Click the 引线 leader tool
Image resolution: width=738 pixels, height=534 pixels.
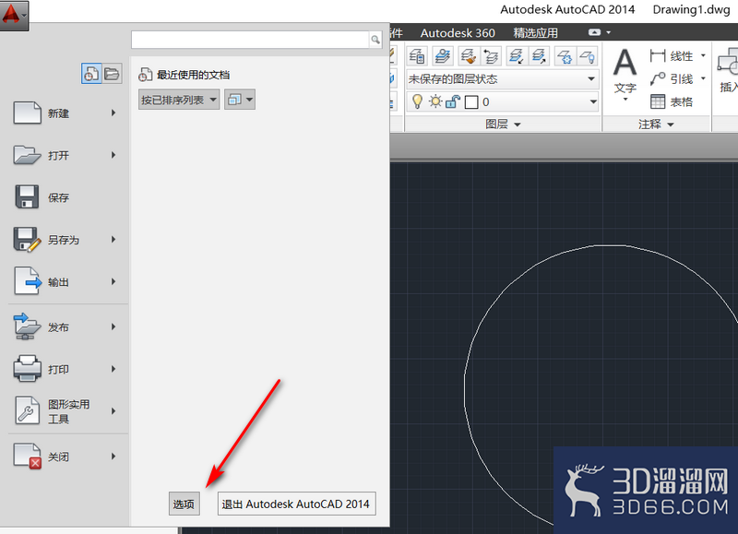(x=672, y=79)
